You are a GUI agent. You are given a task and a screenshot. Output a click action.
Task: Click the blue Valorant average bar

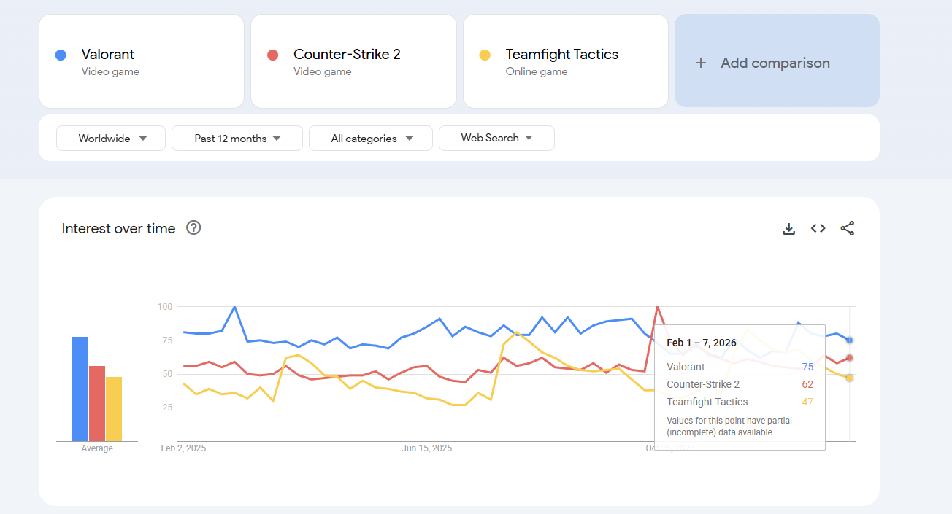[x=80, y=389]
